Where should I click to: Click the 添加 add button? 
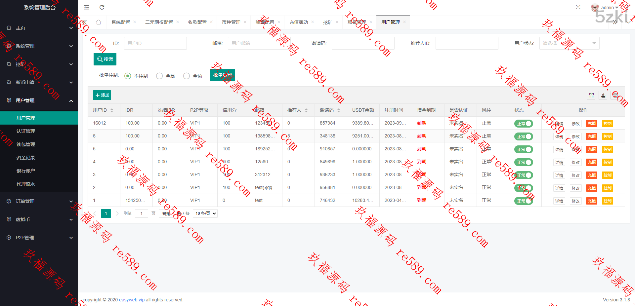(x=102, y=95)
